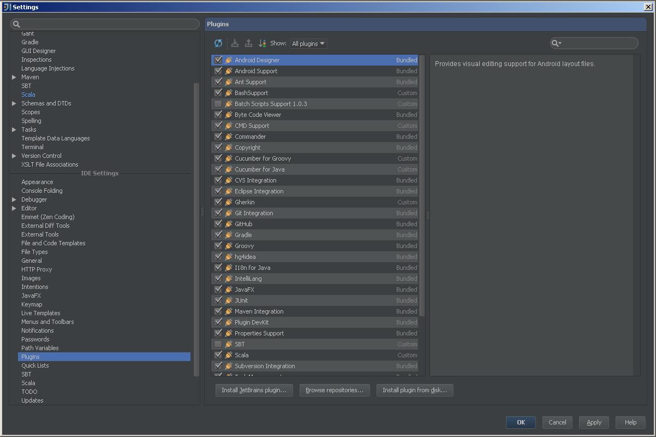Expand the Debugger settings node
The height and width of the screenshot is (437, 656).
point(14,199)
